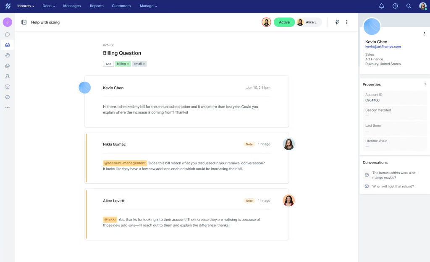Click Kevin Chen's large profile avatar
This screenshot has width=430, height=262.
click(372, 26)
